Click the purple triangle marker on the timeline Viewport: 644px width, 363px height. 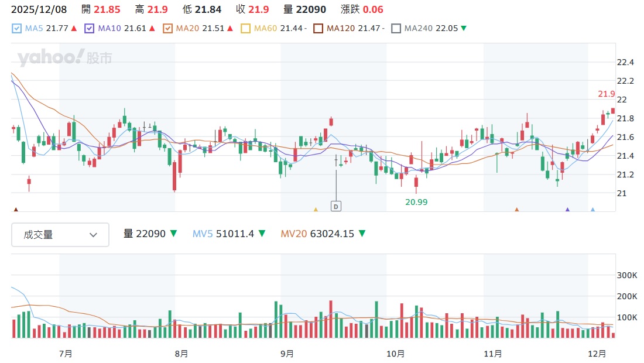point(567,209)
